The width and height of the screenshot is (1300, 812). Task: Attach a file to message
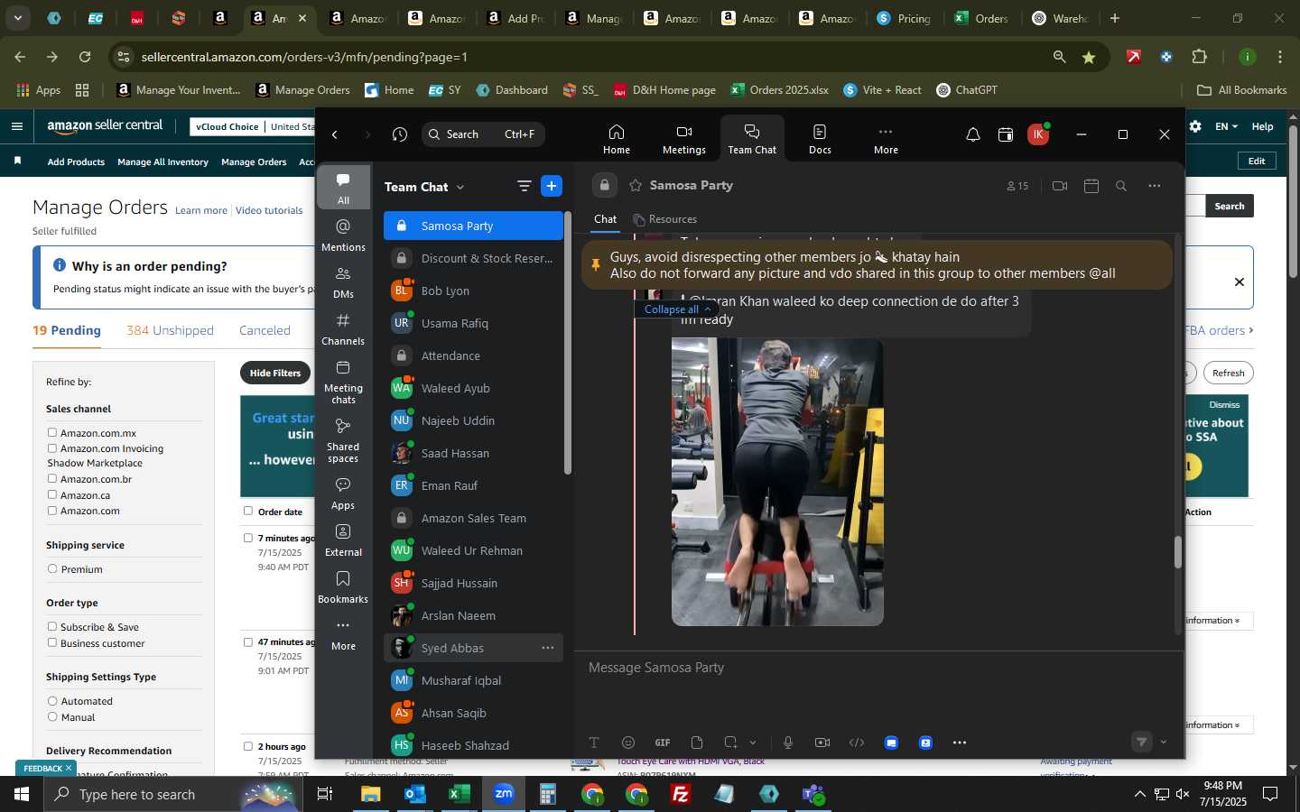pyautogui.click(x=697, y=743)
